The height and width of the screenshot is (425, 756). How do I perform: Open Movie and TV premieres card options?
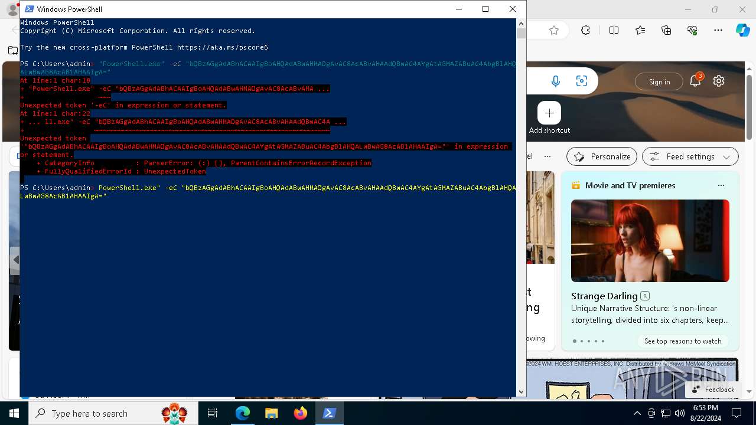click(721, 185)
